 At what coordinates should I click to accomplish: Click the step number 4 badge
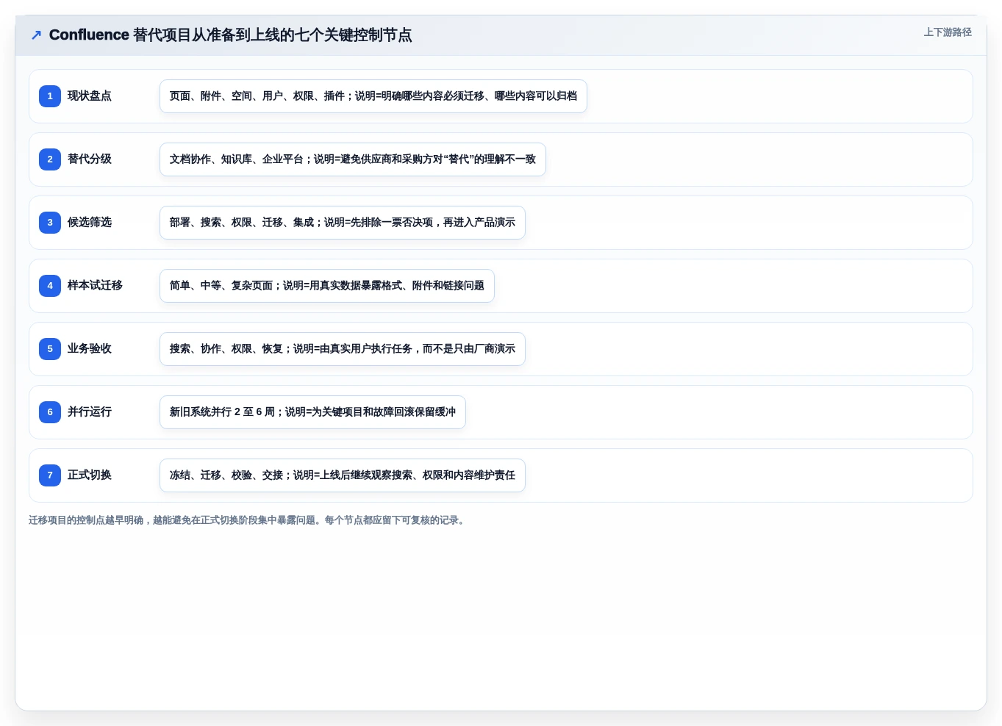[50, 286]
